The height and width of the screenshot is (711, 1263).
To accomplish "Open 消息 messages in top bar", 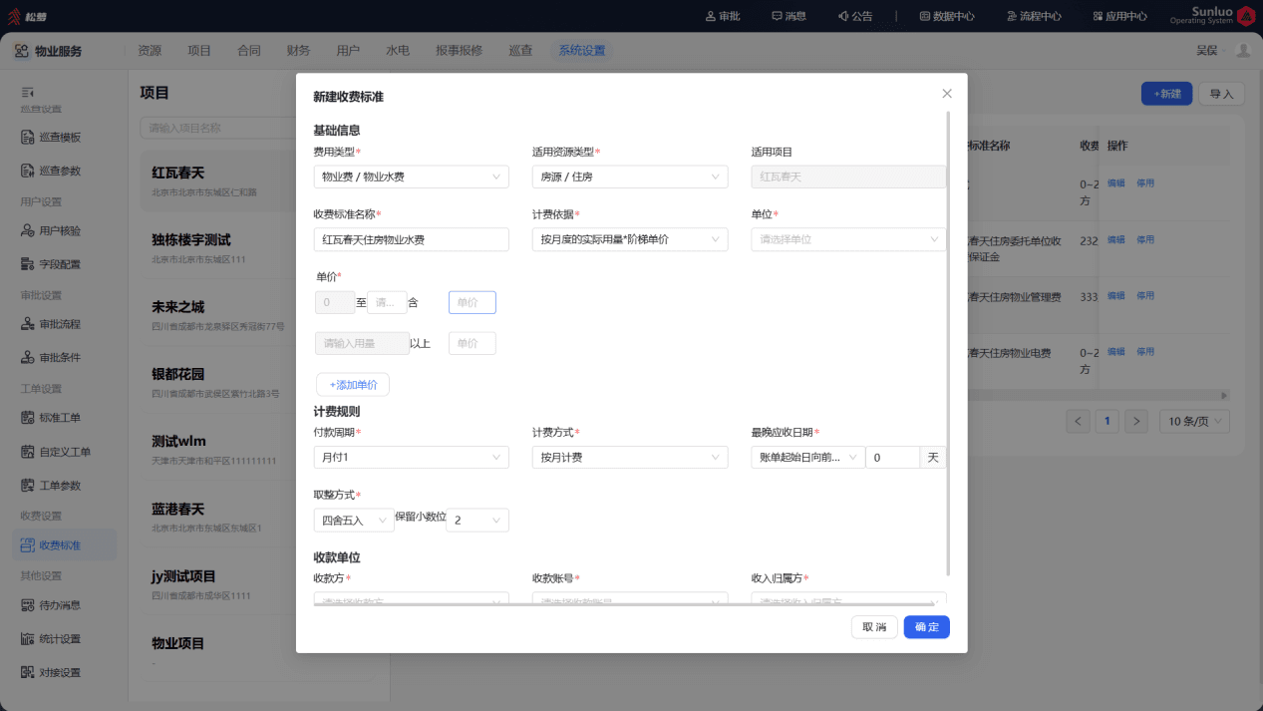I will tap(788, 16).
